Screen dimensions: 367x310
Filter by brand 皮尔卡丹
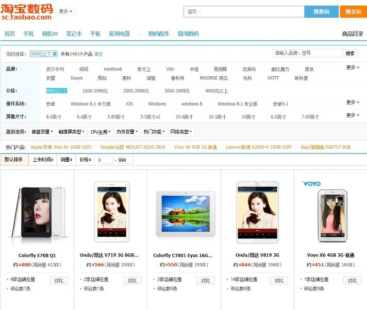pyautogui.click(x=55, y=69)
